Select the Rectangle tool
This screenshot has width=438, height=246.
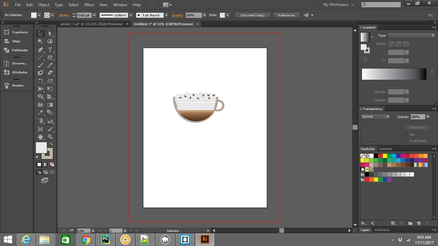50,58
